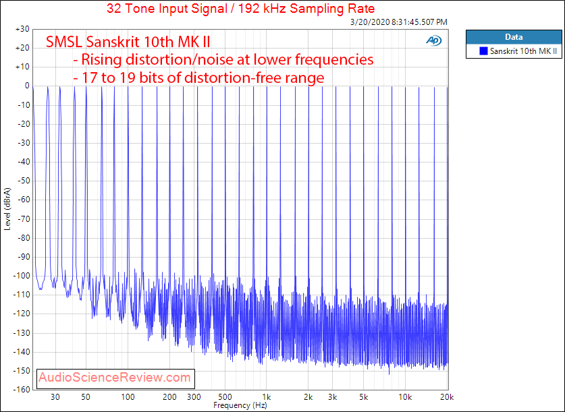Click the AP logo icon

[433, 41]
